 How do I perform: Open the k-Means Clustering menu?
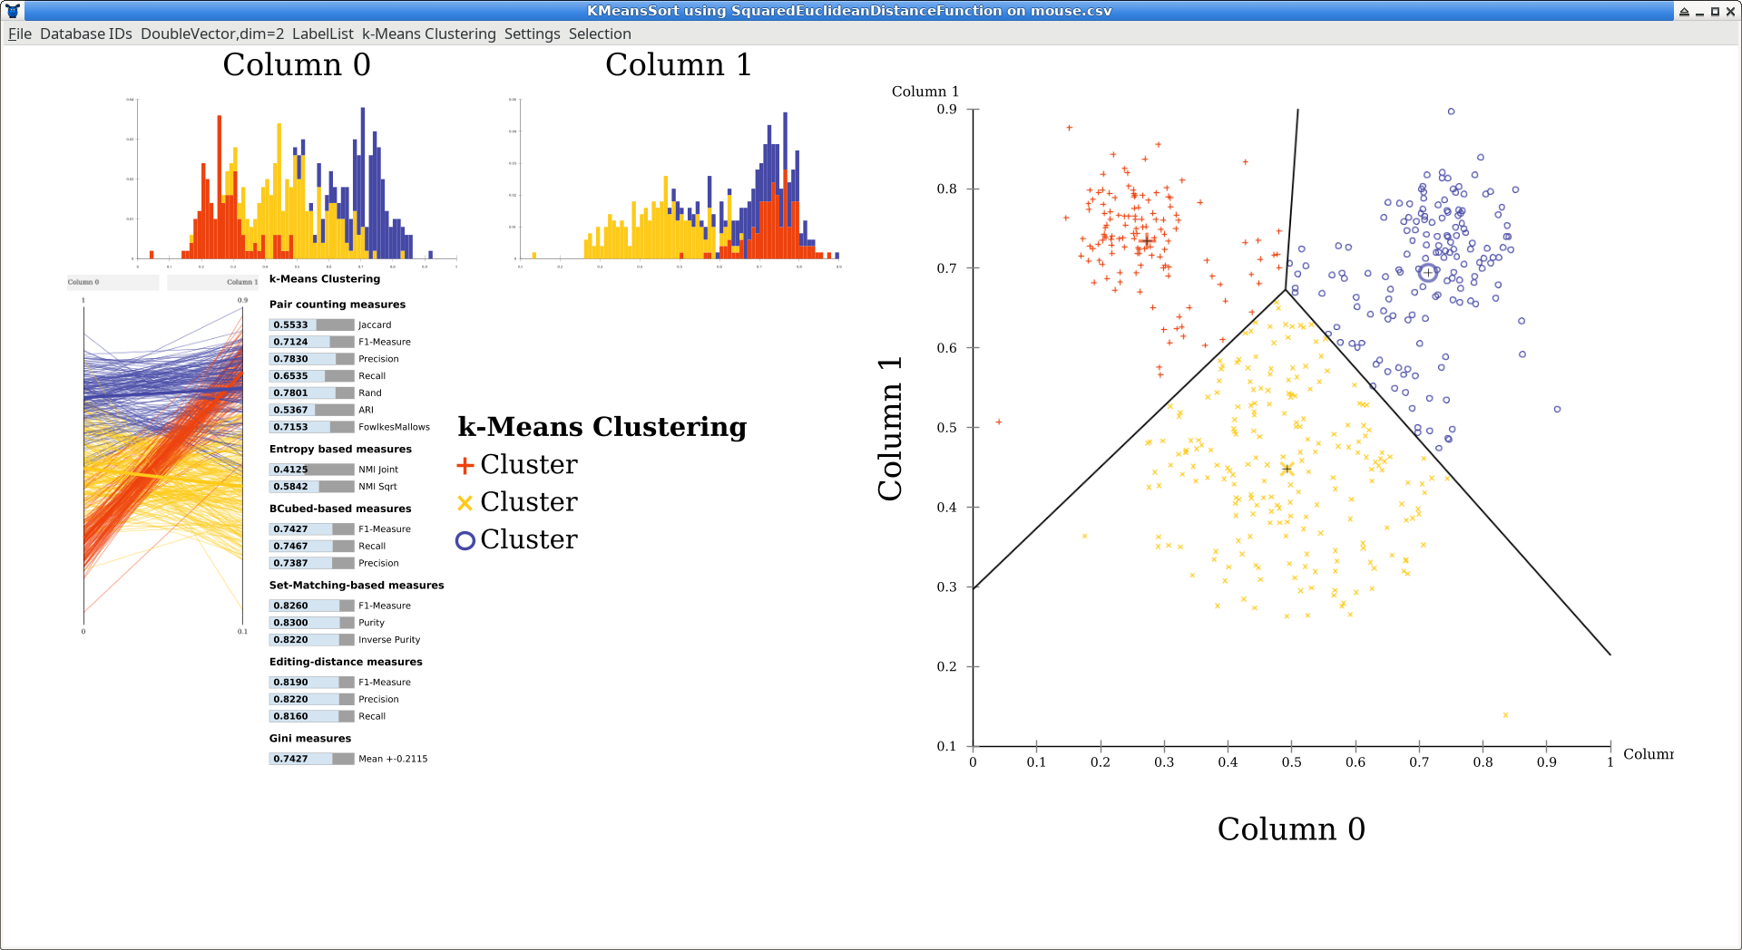tap(428, 34)
